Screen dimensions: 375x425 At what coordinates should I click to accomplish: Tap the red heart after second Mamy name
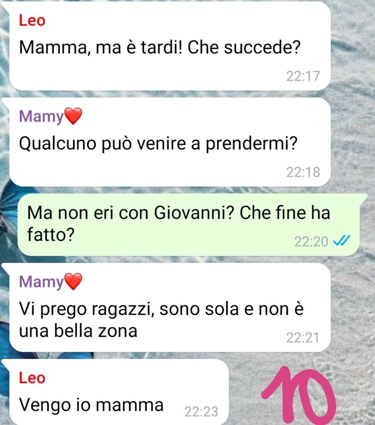73,282
